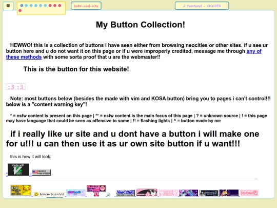
Task: Select the dark blue workspace dot
Action: coord(22,6)
